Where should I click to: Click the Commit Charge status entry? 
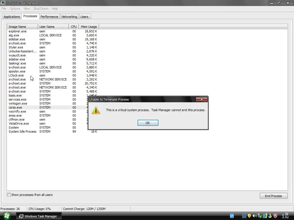[x=84, y=209]
